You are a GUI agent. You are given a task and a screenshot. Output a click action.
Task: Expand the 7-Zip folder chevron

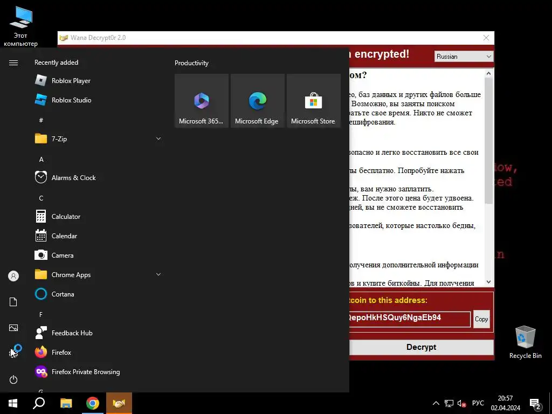[158, 139]
